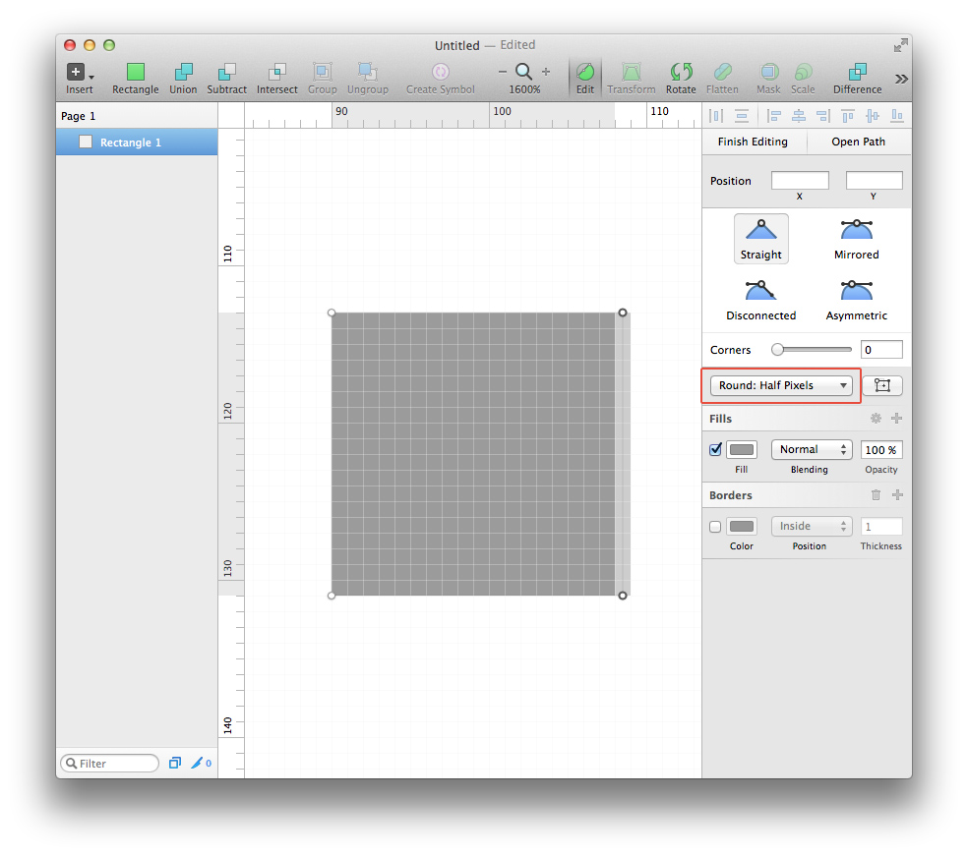Toggle the Fill enabled checkbox

pos(714,449)
